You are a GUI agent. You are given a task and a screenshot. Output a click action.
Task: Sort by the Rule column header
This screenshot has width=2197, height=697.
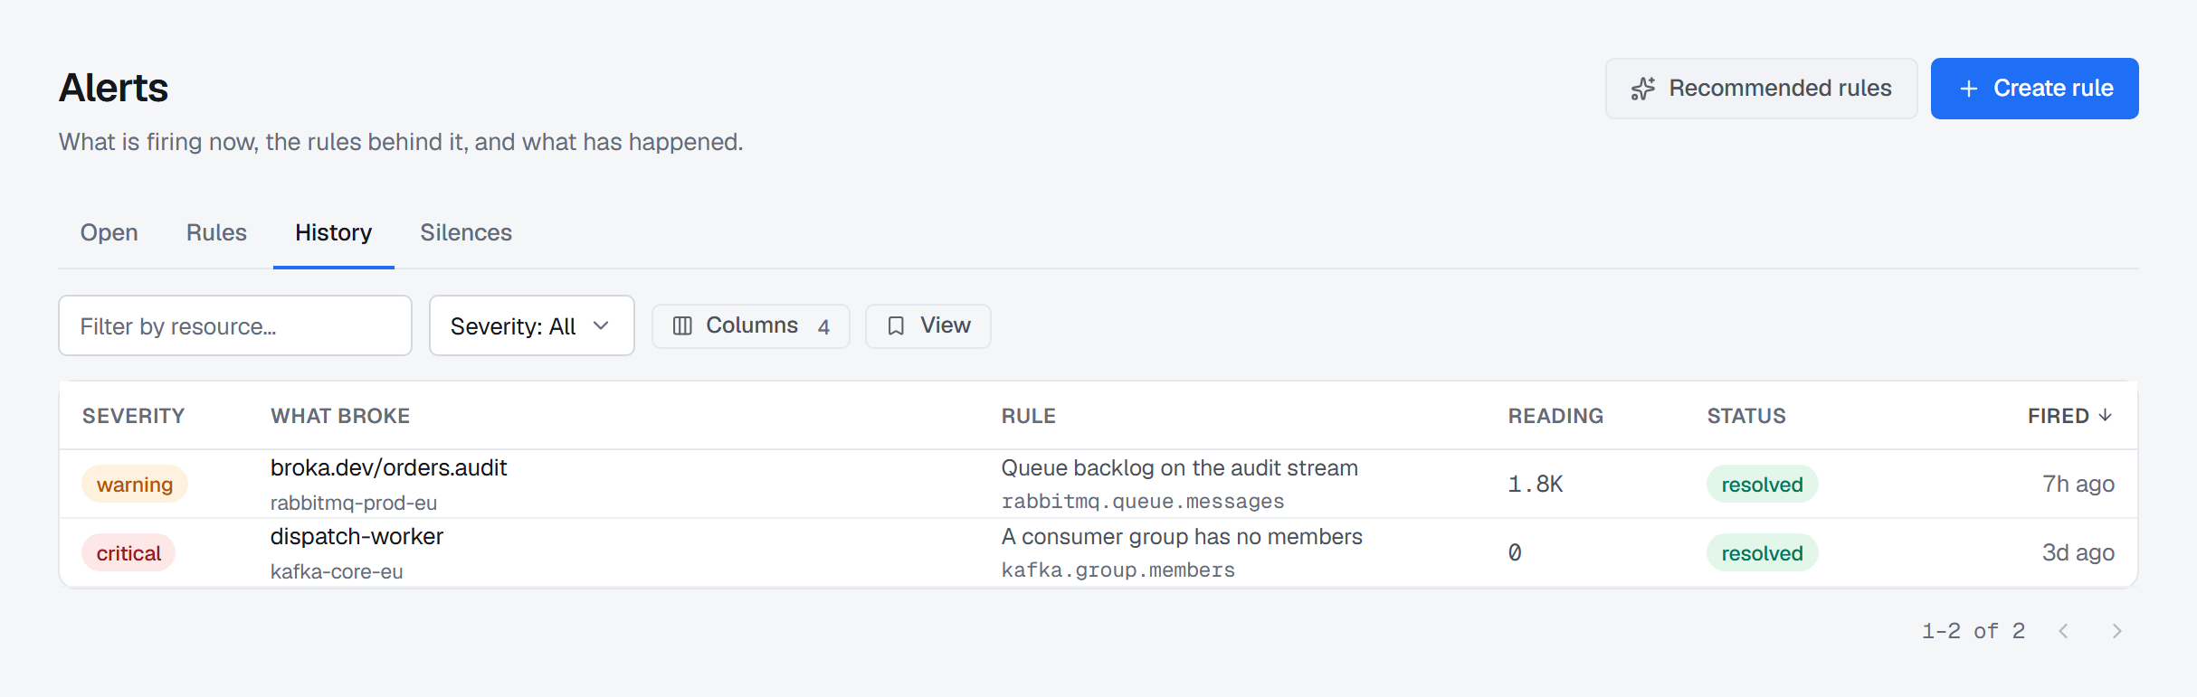point(1029,416)
